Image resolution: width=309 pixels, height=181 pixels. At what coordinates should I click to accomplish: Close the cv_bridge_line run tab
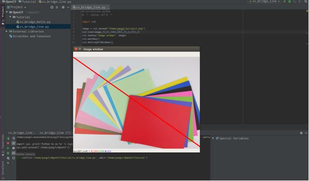(35, 133)
